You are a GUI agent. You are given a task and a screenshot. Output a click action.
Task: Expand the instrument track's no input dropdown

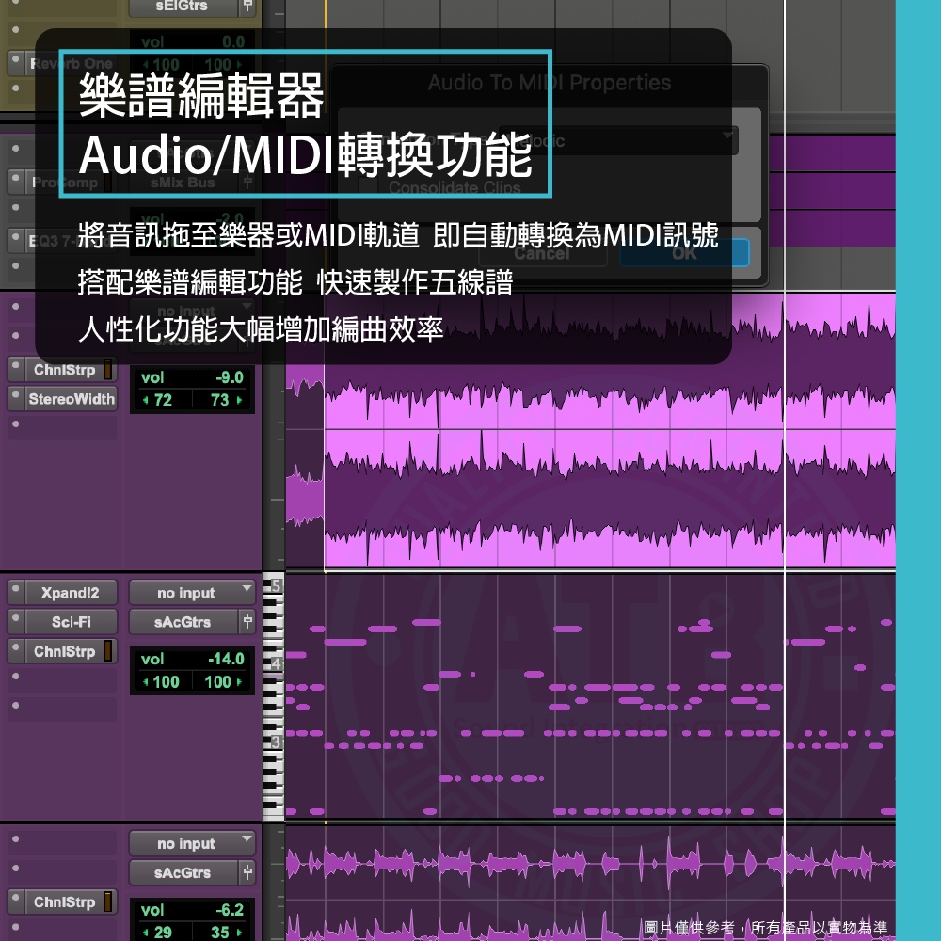click(x=192, y=593)
